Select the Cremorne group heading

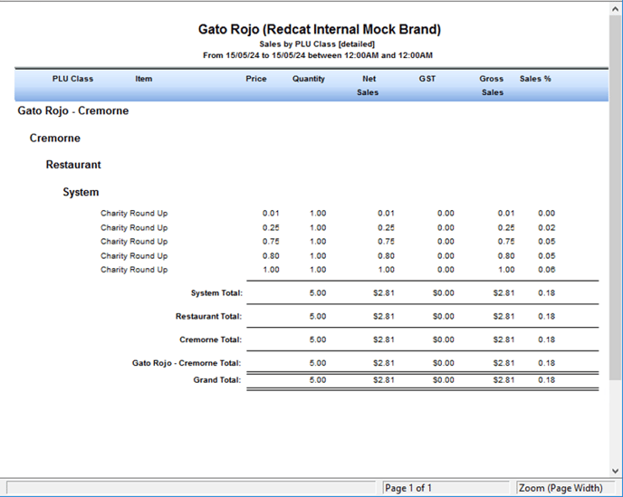point(55,138)
